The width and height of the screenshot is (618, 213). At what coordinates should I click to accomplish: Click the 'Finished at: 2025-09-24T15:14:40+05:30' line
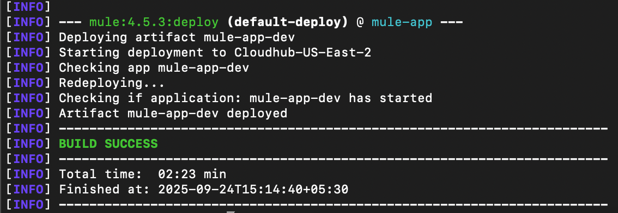pos(204,190)
